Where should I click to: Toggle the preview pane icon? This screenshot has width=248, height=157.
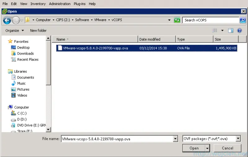click(231, 30)
